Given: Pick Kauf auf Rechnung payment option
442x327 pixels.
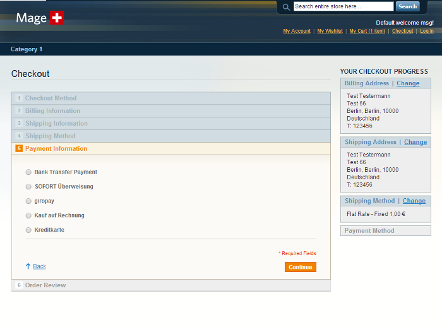Looking at the screenshot, I should [x=28, y=216].
